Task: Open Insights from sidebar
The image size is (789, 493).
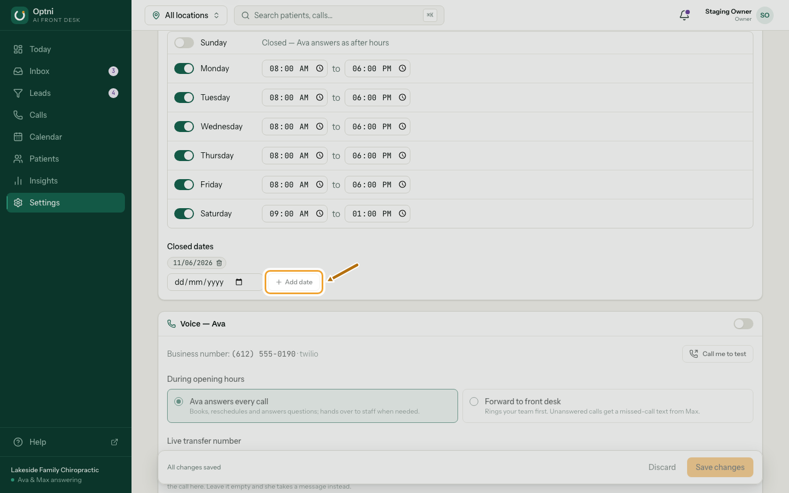Action: coord(66,181)
